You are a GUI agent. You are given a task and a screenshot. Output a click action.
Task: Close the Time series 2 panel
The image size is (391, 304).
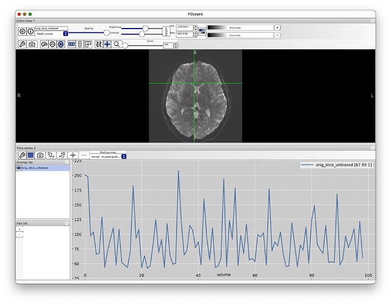[372, 148]
